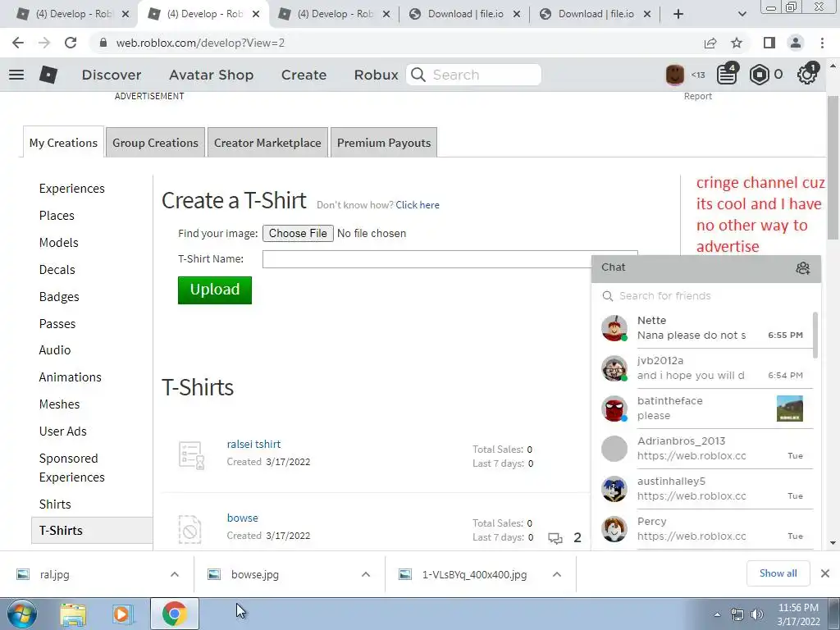This screenshot has height=630, width=840.
Task: Open the tab search dropdown arrow
Action: (742, 14)
